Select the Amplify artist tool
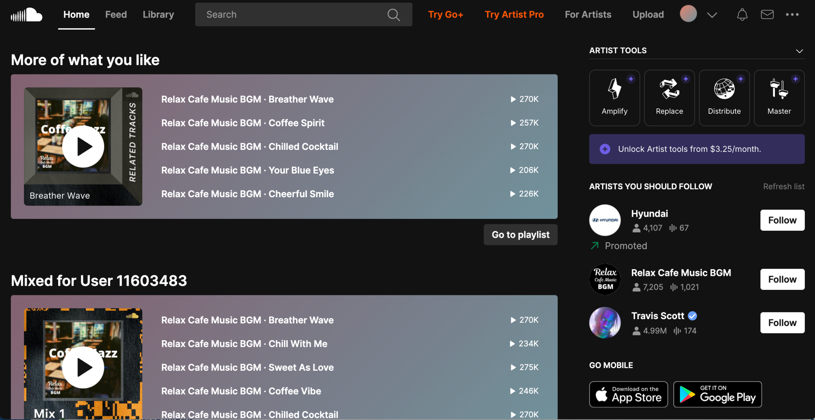The width and height of the screenshot is (815, 420). tap(614, 98)
